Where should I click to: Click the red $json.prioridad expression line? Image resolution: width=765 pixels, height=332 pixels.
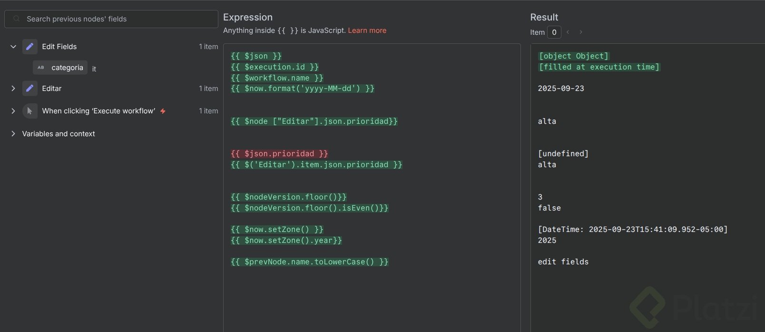point(279,154)
